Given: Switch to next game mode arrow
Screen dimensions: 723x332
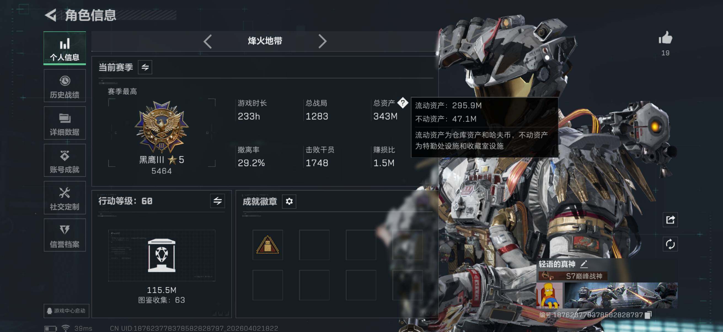Looking at the screenshot, I should pyautogui.click(x=323, y=42).
